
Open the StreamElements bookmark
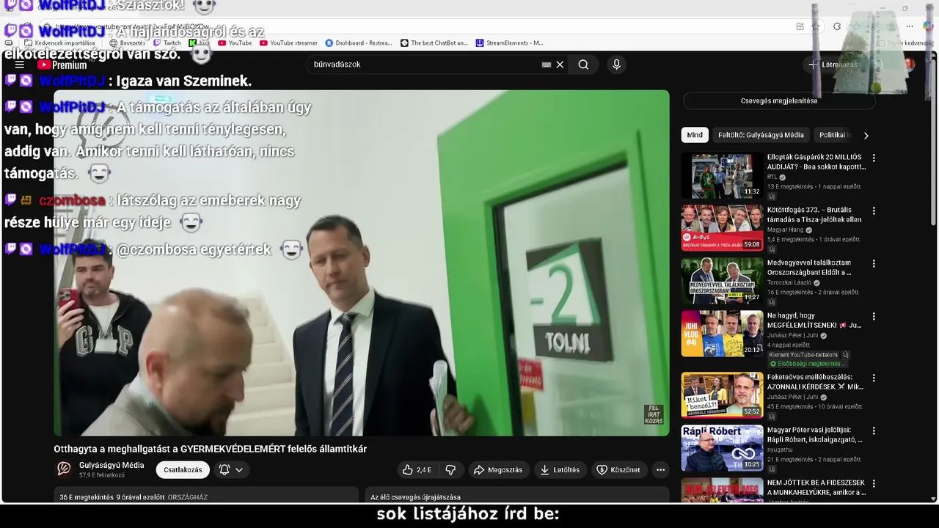click(510, 43)
